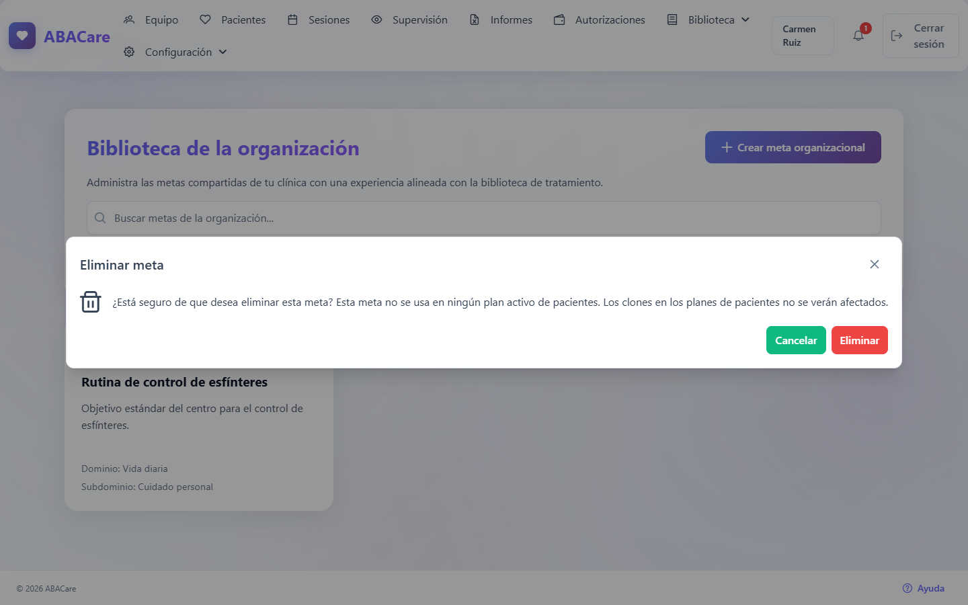
Task: Select the Rutina de control de esfínteres title
Action: (175, 382)
